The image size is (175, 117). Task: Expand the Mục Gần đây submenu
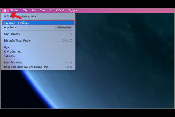[x=38, y=34]
